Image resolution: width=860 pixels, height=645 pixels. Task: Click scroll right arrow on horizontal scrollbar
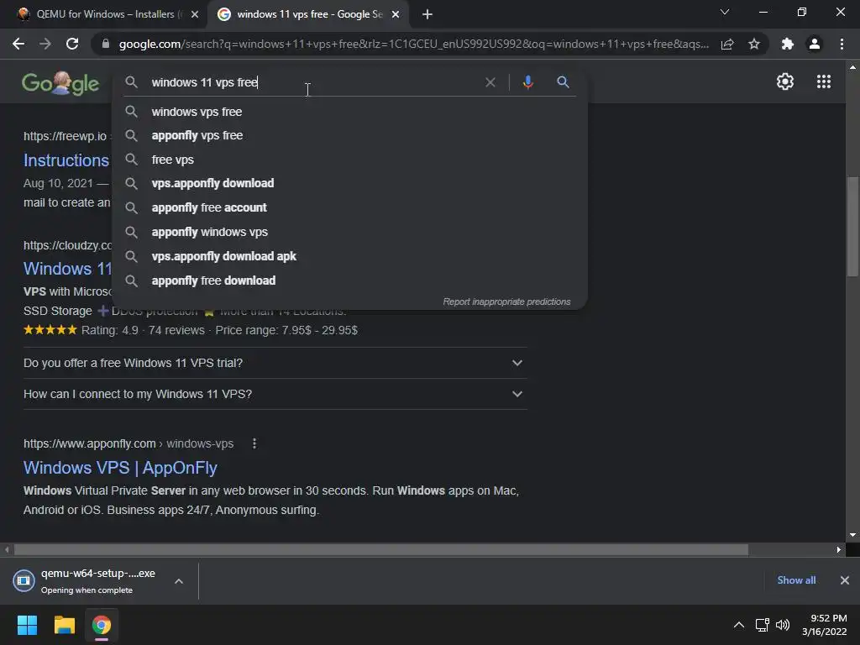point(839,549)
